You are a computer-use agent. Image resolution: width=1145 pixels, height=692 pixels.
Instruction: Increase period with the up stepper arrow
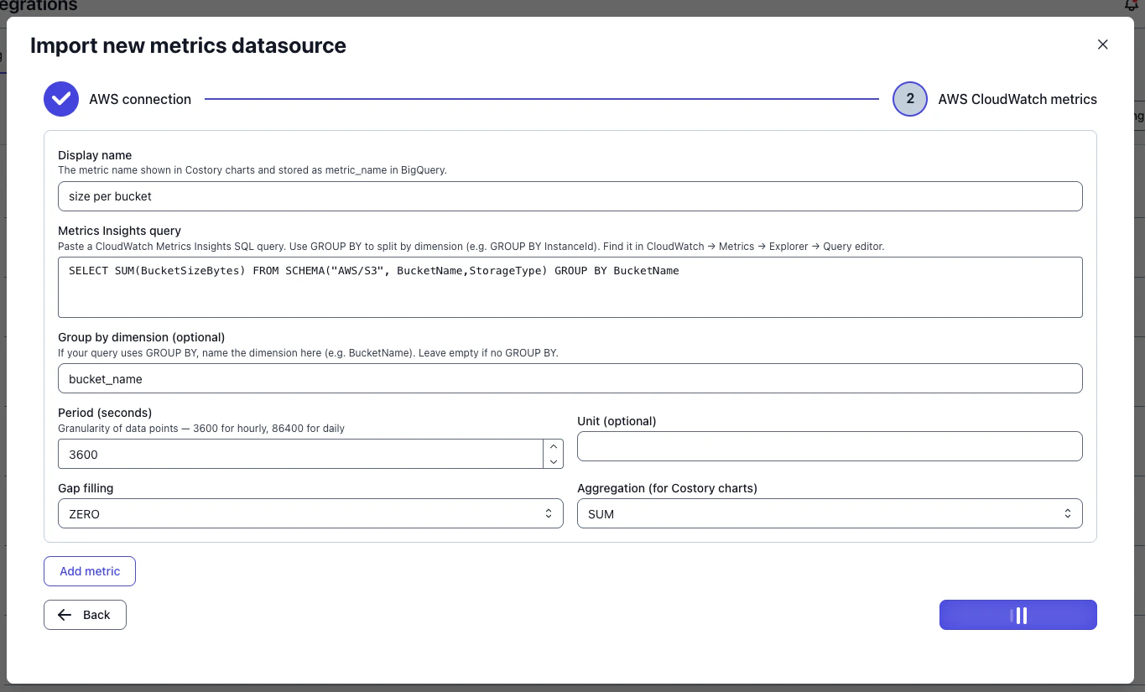click(553, 447)
